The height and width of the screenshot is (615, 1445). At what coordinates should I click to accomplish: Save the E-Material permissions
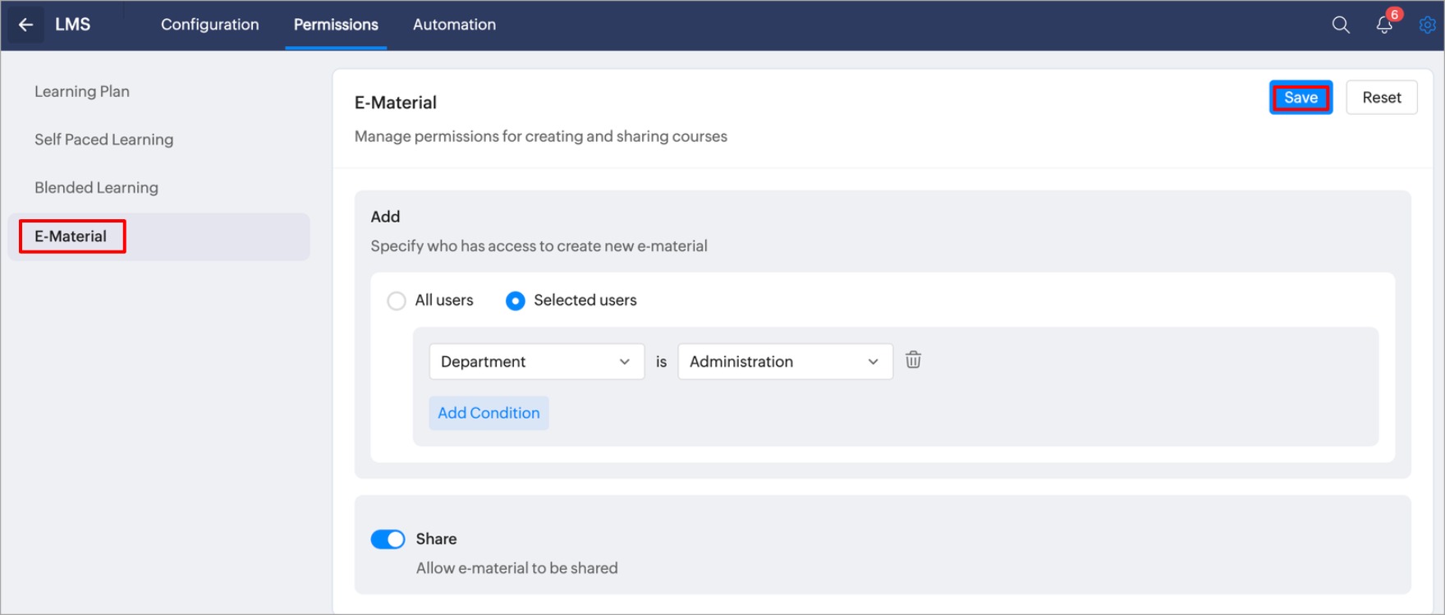(1300, 98)
